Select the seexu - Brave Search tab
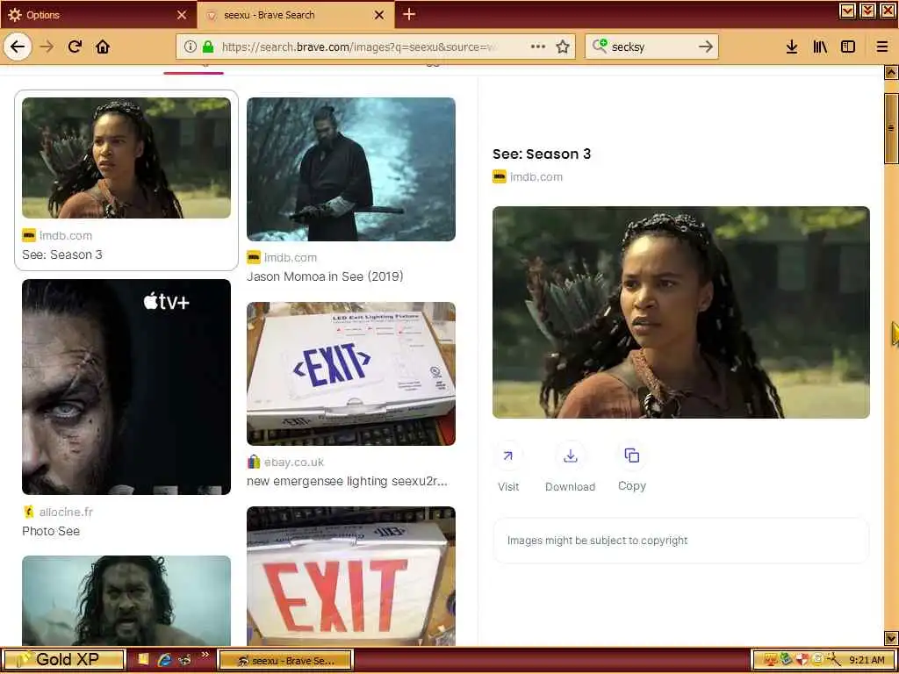 pos(296,15)
